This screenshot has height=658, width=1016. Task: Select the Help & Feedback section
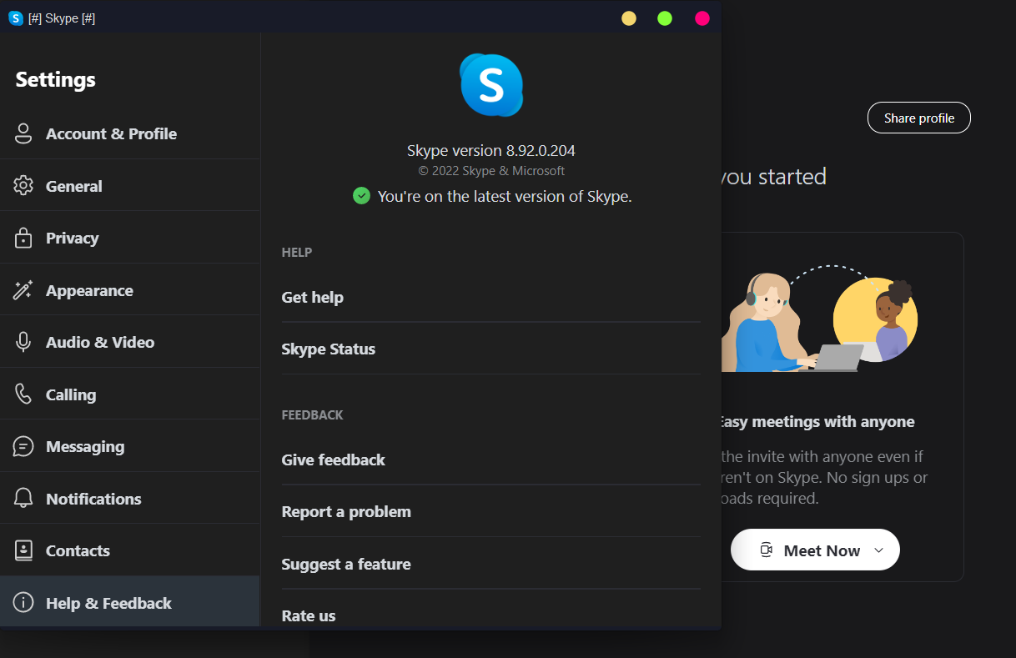130,603
